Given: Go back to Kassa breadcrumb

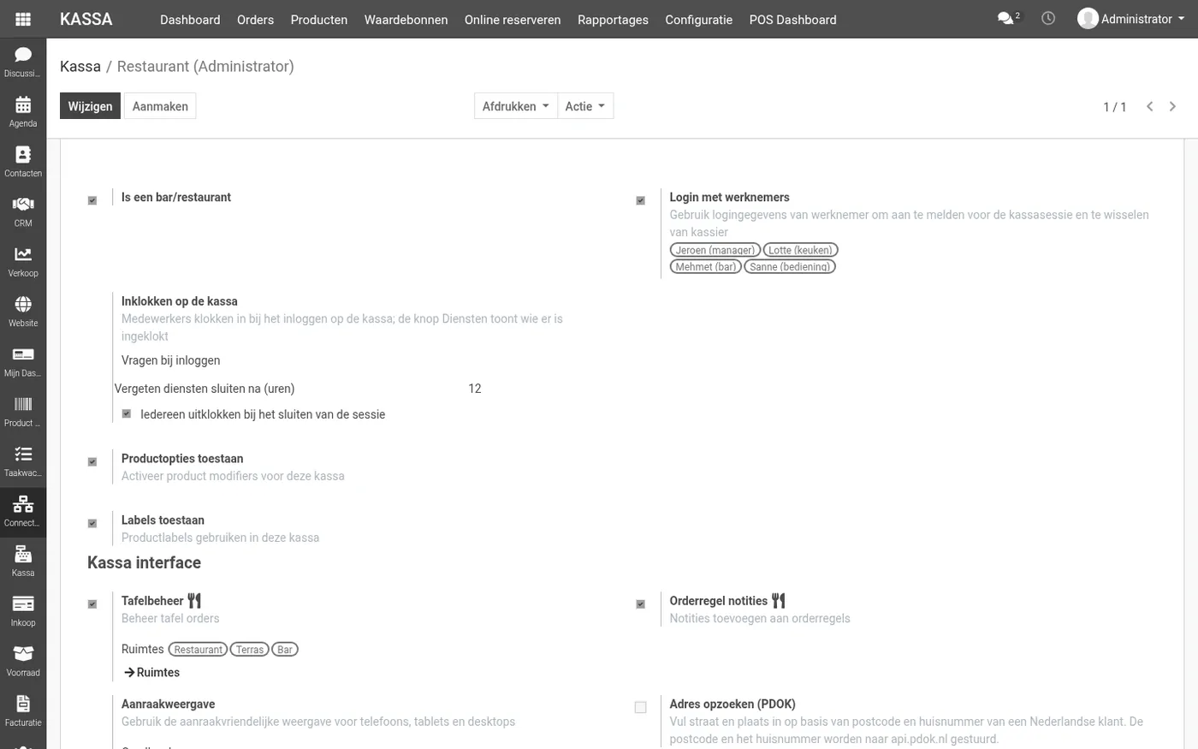Looking at the screenshot, I should [80, 66].
